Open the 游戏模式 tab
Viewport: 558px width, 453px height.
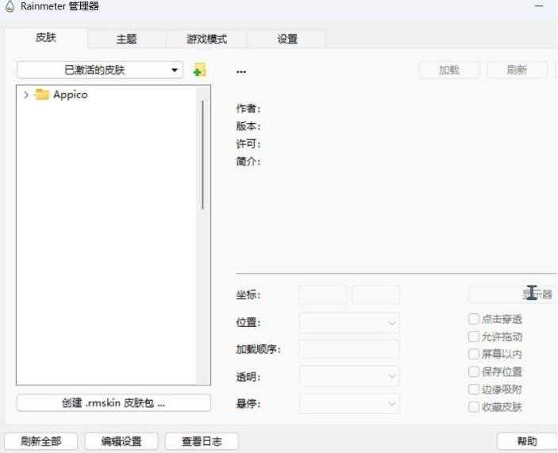pyautogui.click(x=206, y=39)
